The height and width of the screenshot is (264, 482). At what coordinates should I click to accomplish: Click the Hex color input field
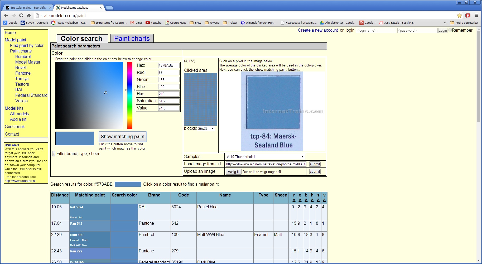[169, 65]
